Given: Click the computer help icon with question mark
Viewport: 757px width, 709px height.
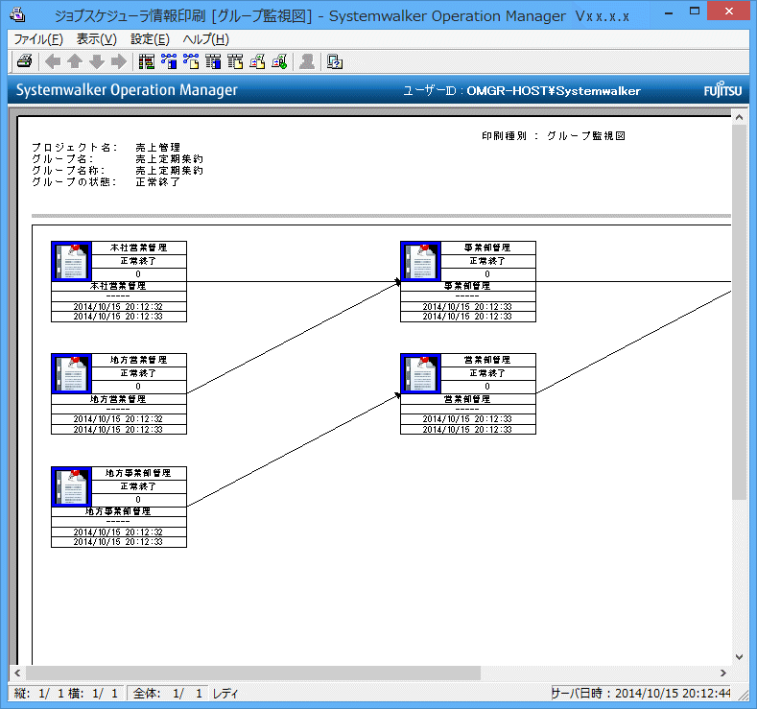Looking at the screenshot, I should [335, 61].
